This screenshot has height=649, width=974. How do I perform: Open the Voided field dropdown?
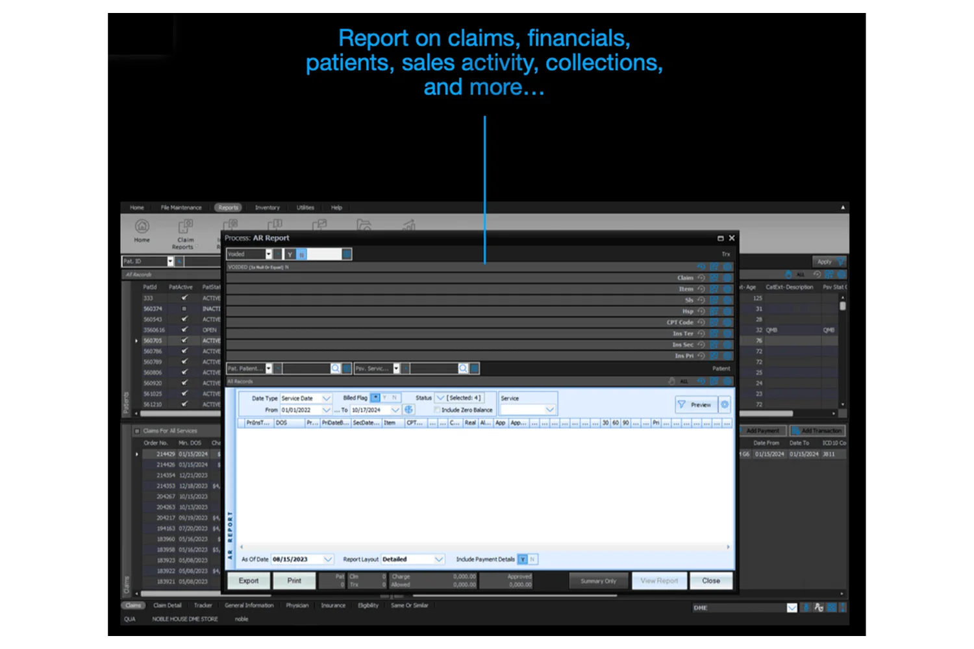(x=268, y=254)
